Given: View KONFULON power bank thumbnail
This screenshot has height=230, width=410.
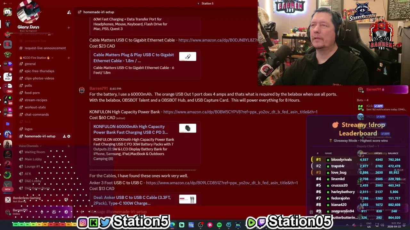Looking at the screenshot, I should pyautogui.click(x=188, y=128).
